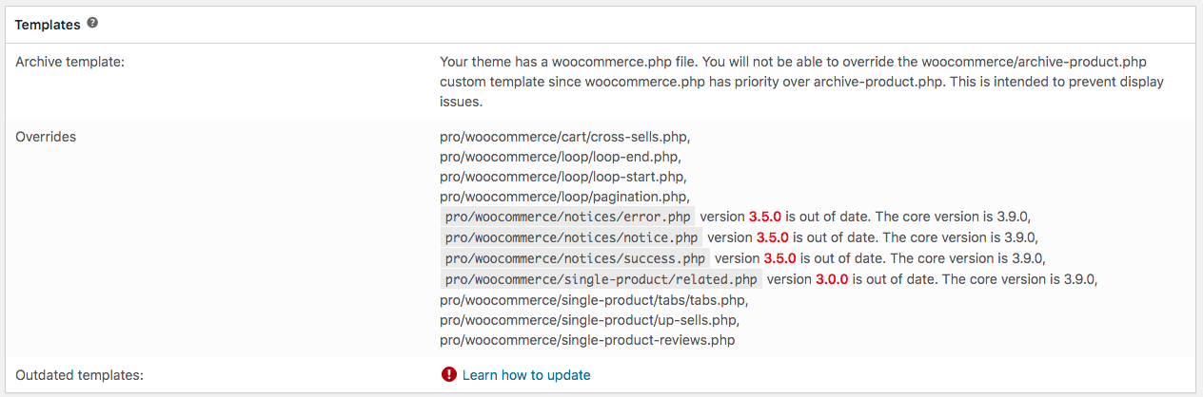The image size is (1203, 397).
Task: Click the red outdated templates warning icon
Action: [449, 374]
